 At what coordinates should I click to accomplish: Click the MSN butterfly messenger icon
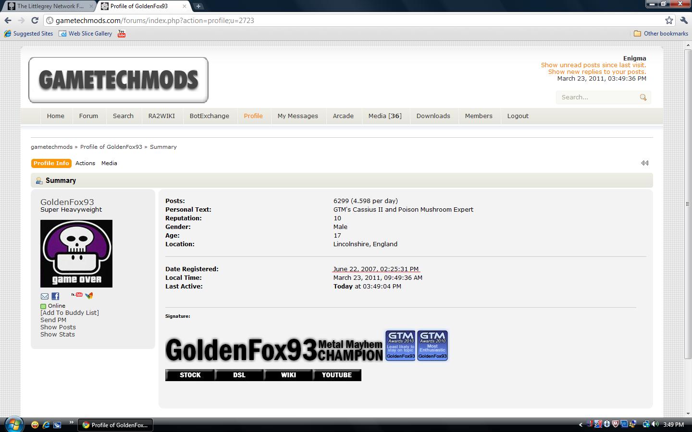[x=89, y=296]
